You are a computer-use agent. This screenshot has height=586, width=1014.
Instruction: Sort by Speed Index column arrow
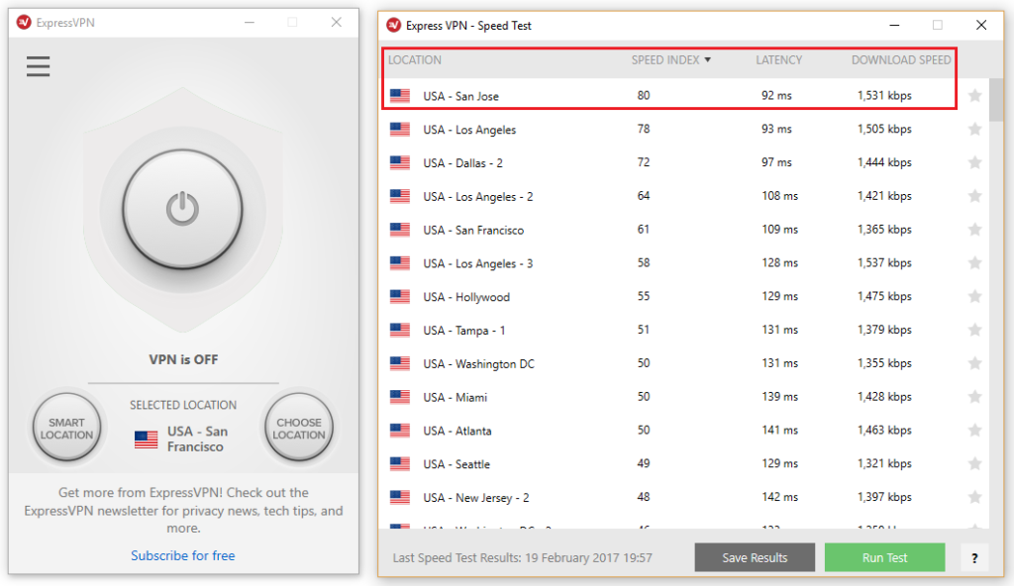pos(707,60)
